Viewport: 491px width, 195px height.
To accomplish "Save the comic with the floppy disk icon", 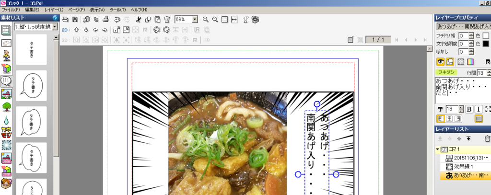I will tap(75, 20).
